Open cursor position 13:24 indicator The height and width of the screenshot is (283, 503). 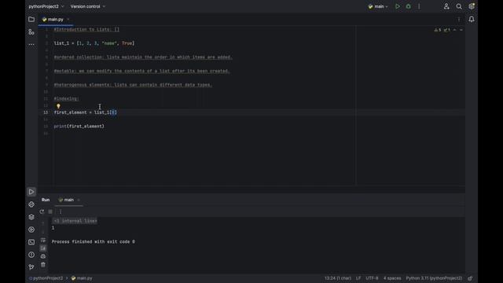coord(338,278)
